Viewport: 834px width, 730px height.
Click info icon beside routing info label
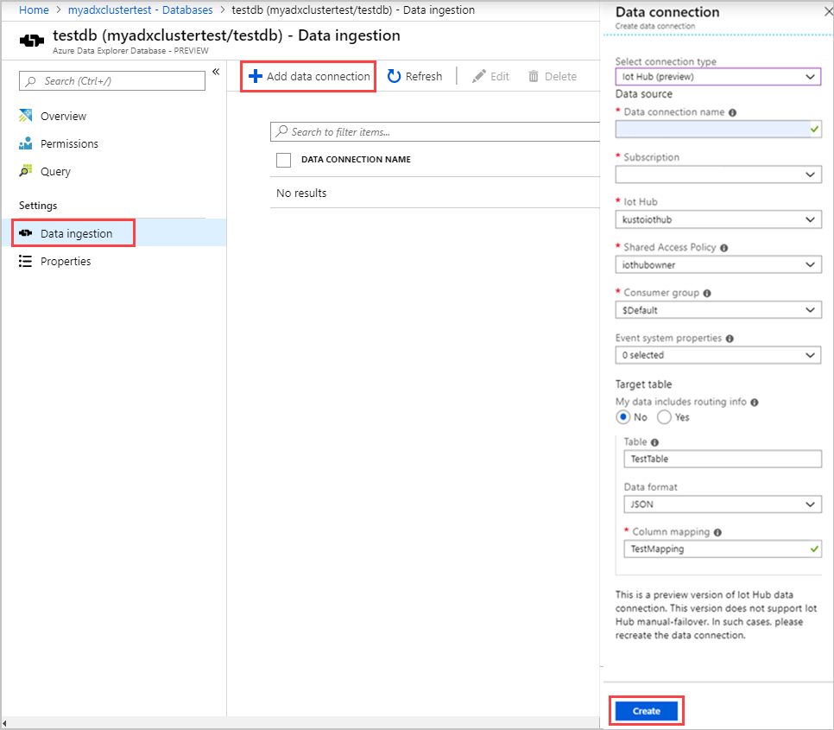(x=755, y=403)
